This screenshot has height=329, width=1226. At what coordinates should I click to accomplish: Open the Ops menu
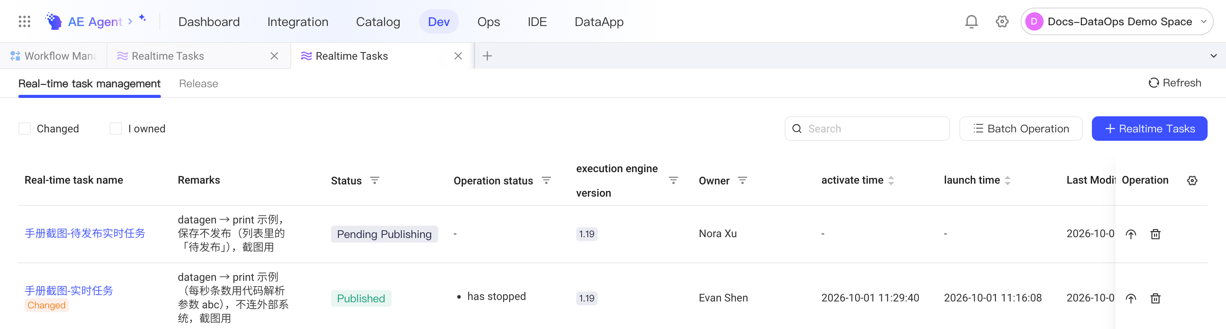pos(488,21)
